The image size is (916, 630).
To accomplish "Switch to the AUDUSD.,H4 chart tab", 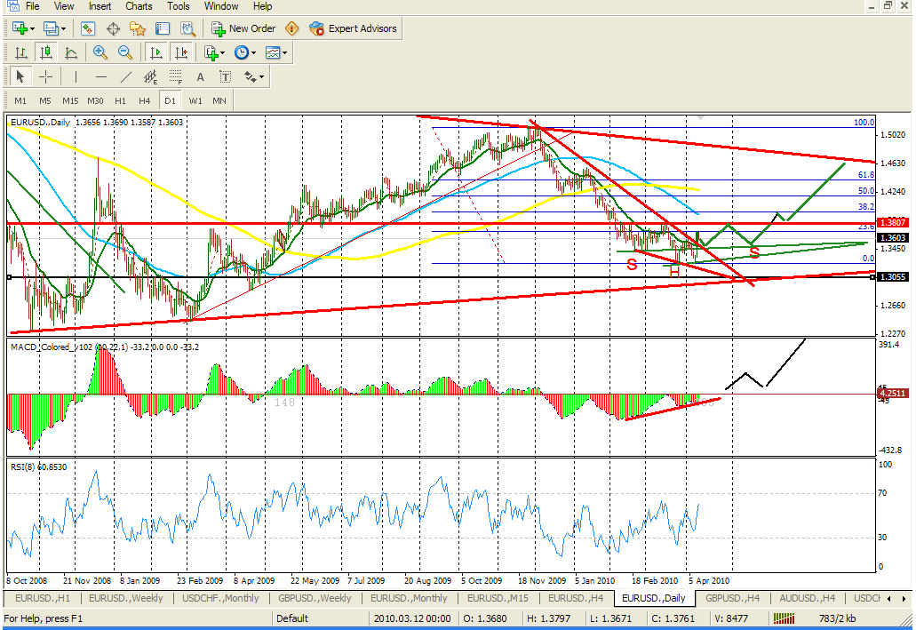I will [x=807, y=598].
